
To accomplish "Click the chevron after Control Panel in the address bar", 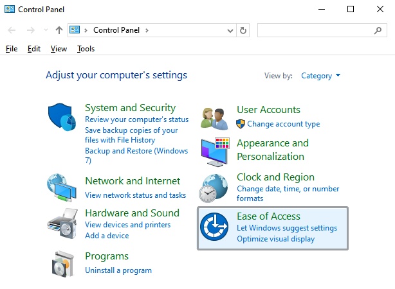I will point(147,30).
